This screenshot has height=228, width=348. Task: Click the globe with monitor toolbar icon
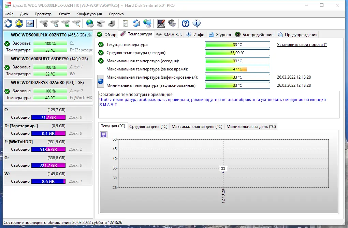coord(147,23)
